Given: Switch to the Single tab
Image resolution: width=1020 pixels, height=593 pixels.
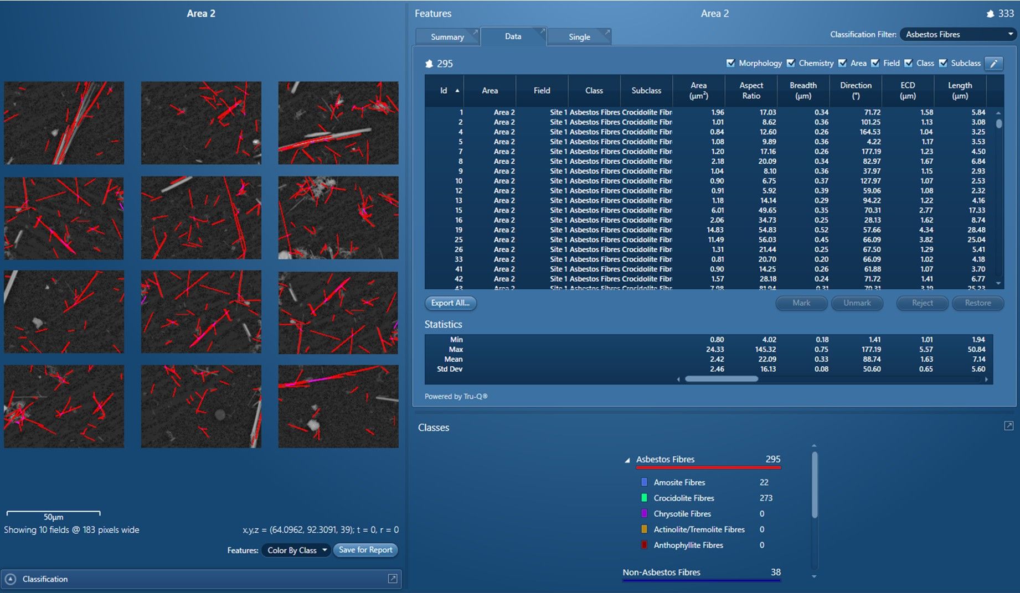Looking at the screenshot, I should point(579,37).
